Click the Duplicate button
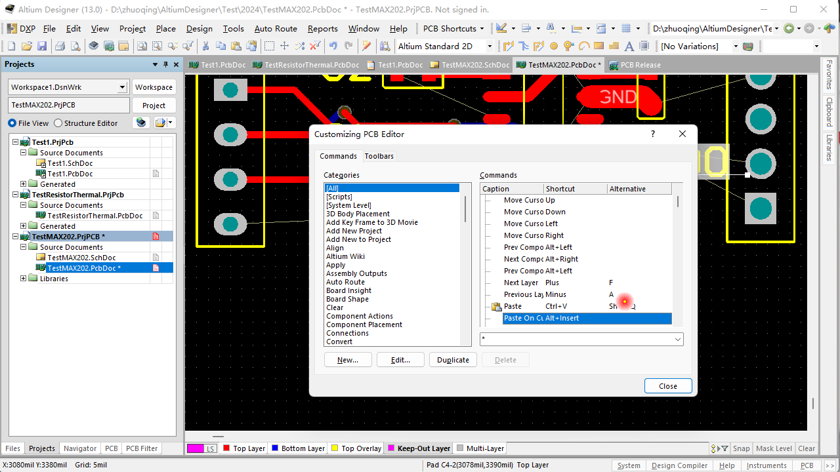840x472 pixels. (x=453, y=360)
